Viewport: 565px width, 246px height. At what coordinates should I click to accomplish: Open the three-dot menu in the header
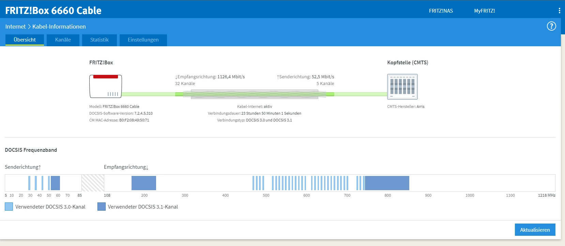coord(559,11)
